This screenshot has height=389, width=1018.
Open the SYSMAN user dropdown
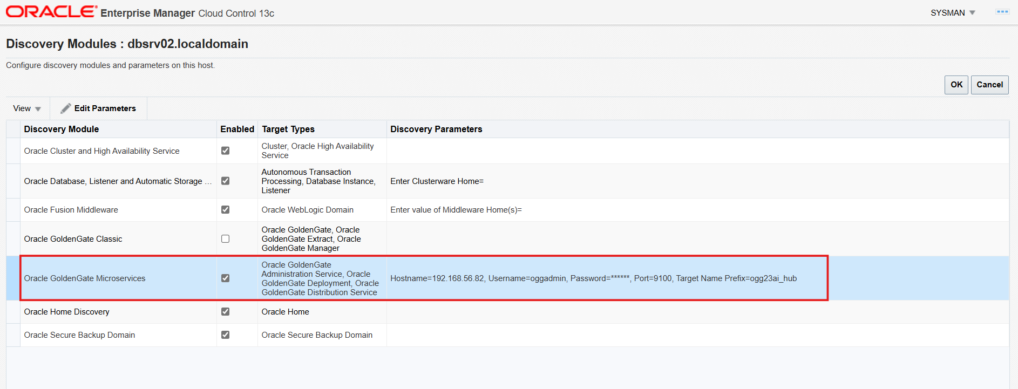tap(953, 12)
